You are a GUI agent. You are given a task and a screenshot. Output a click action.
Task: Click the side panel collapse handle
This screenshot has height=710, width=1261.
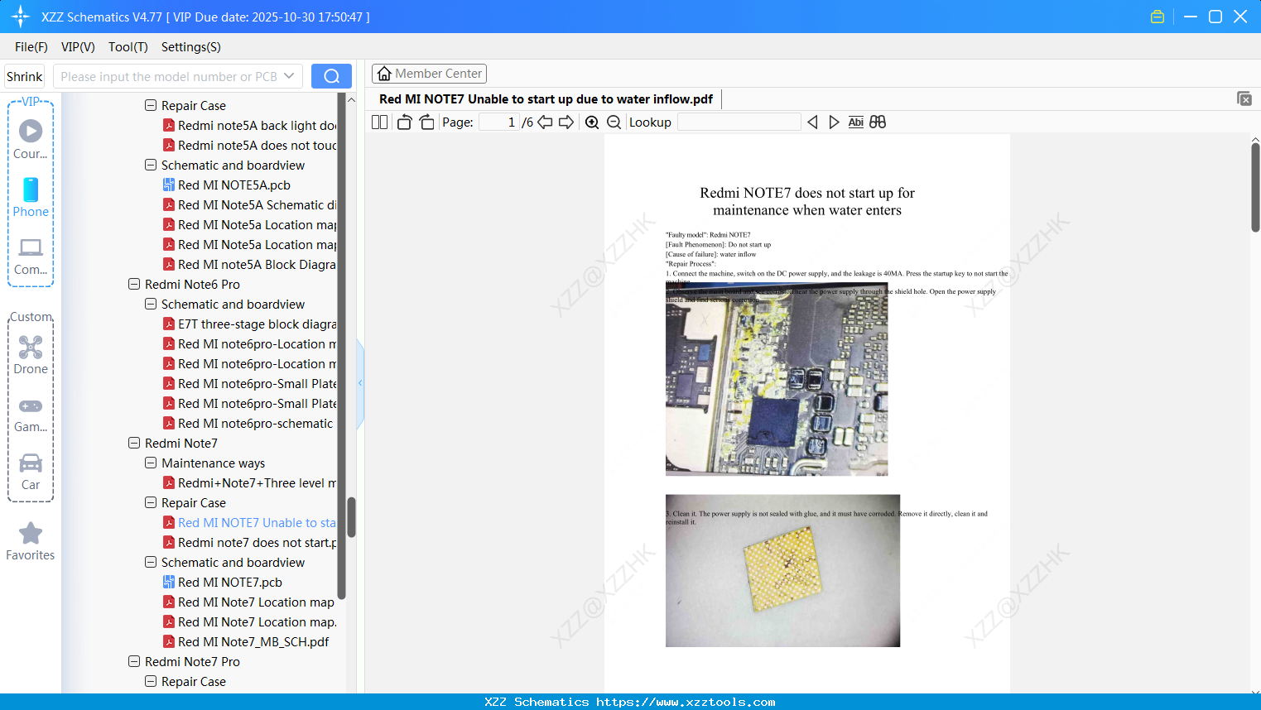[x=360, y=383]
